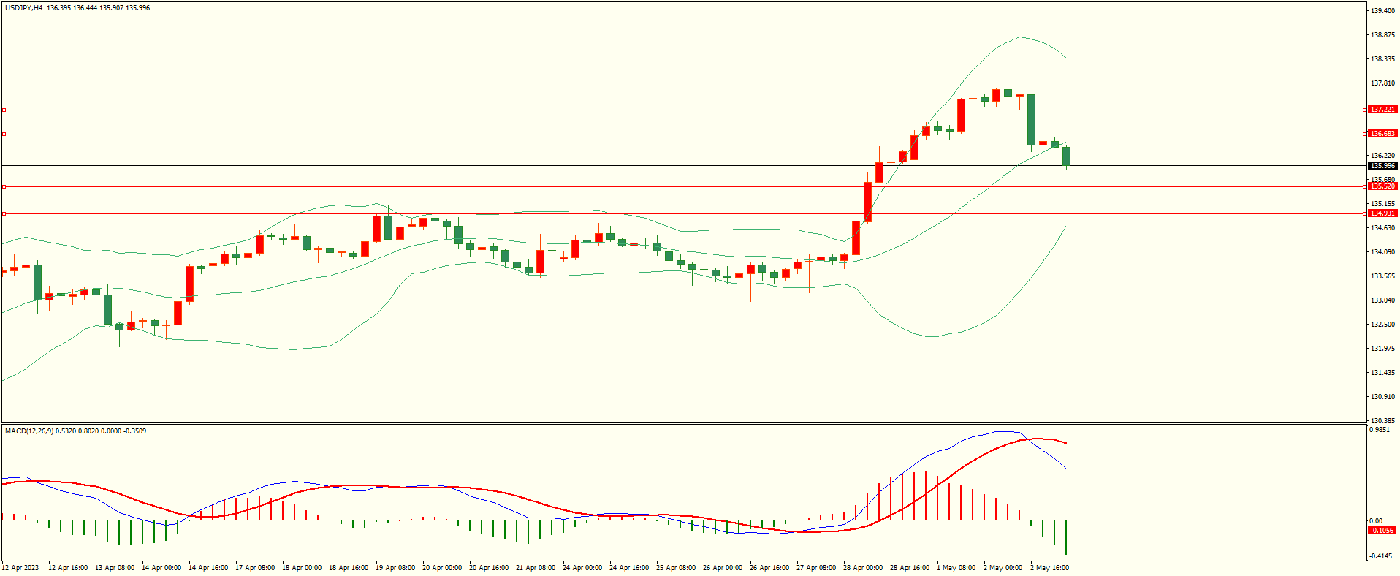
Task: Click the 133.565 price axis value
Action: pos(1382,276)
